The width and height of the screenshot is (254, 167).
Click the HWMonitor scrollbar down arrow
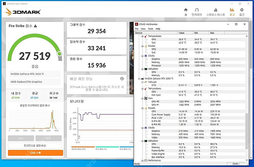point(247,160)
